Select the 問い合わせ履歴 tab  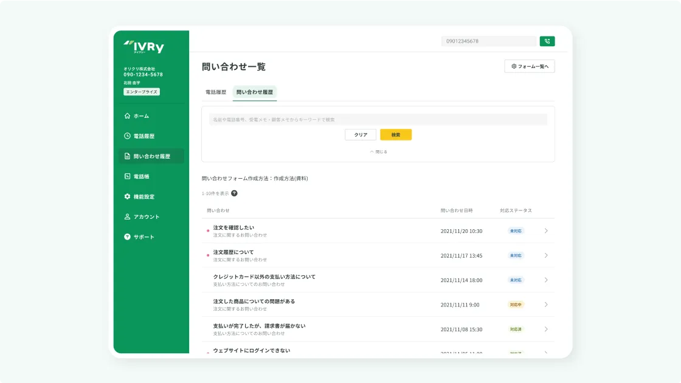click(x=255, y=92)
